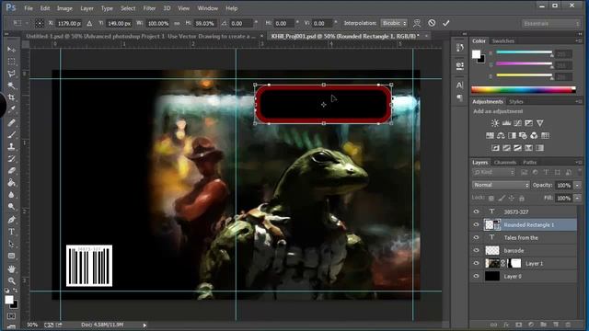Click the foreground color swatch in toolbar
589x331 pixels.
[8, 300]
